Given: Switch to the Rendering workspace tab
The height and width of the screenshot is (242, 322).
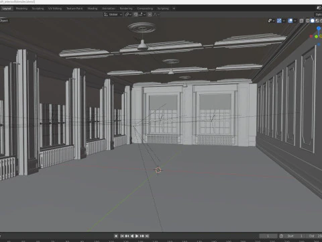Looking at the screenshot, I should (x=126, y=9).
